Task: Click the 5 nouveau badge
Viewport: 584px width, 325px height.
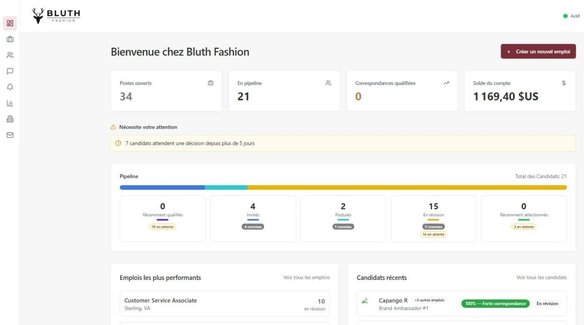Action: (x=434, y=227)
